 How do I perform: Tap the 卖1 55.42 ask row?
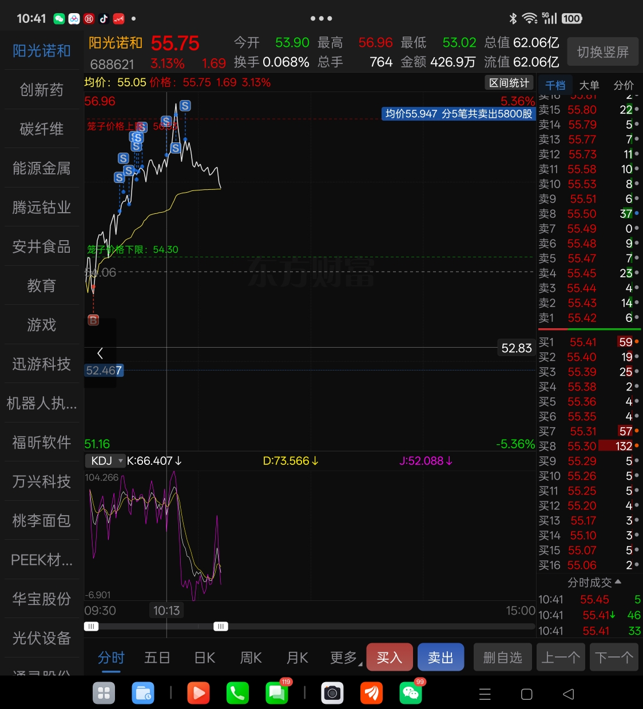click(589, 318)
